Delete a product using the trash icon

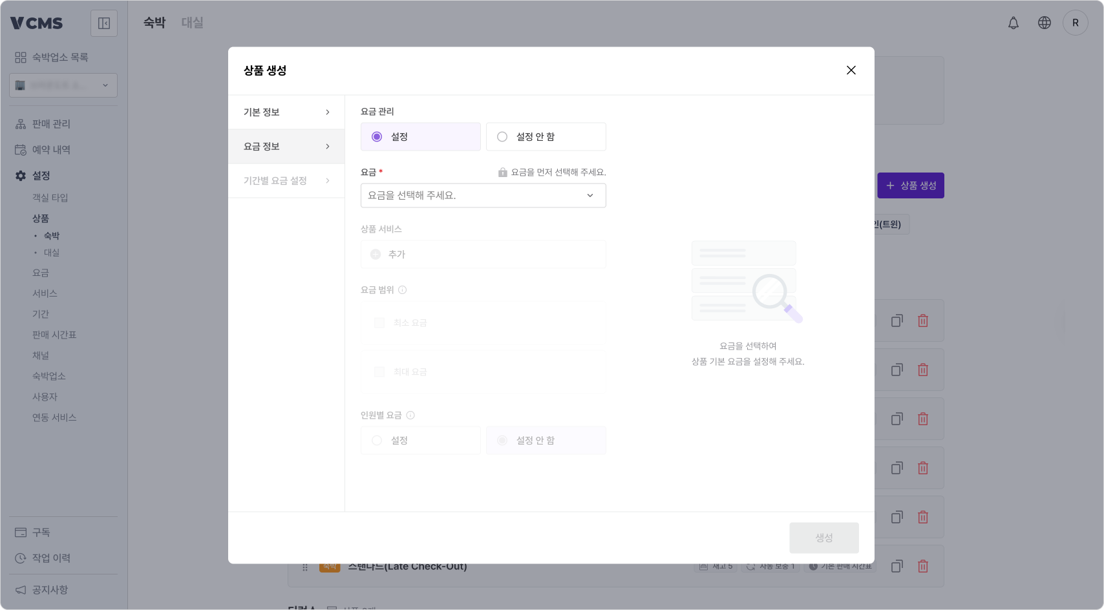[923, 321]
